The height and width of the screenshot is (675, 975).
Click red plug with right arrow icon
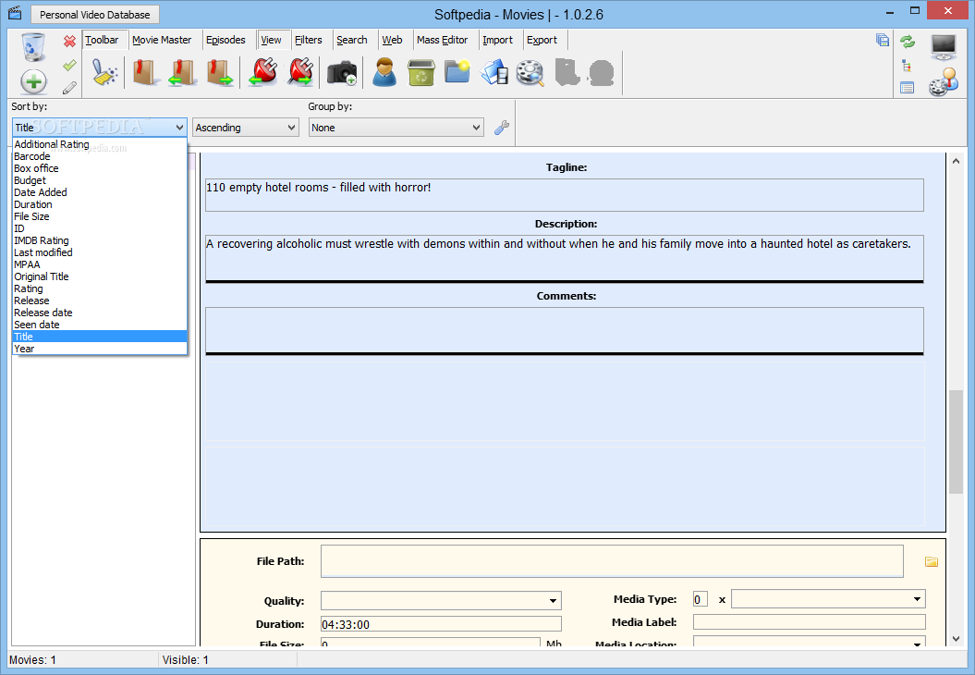[x=300, y=72]
